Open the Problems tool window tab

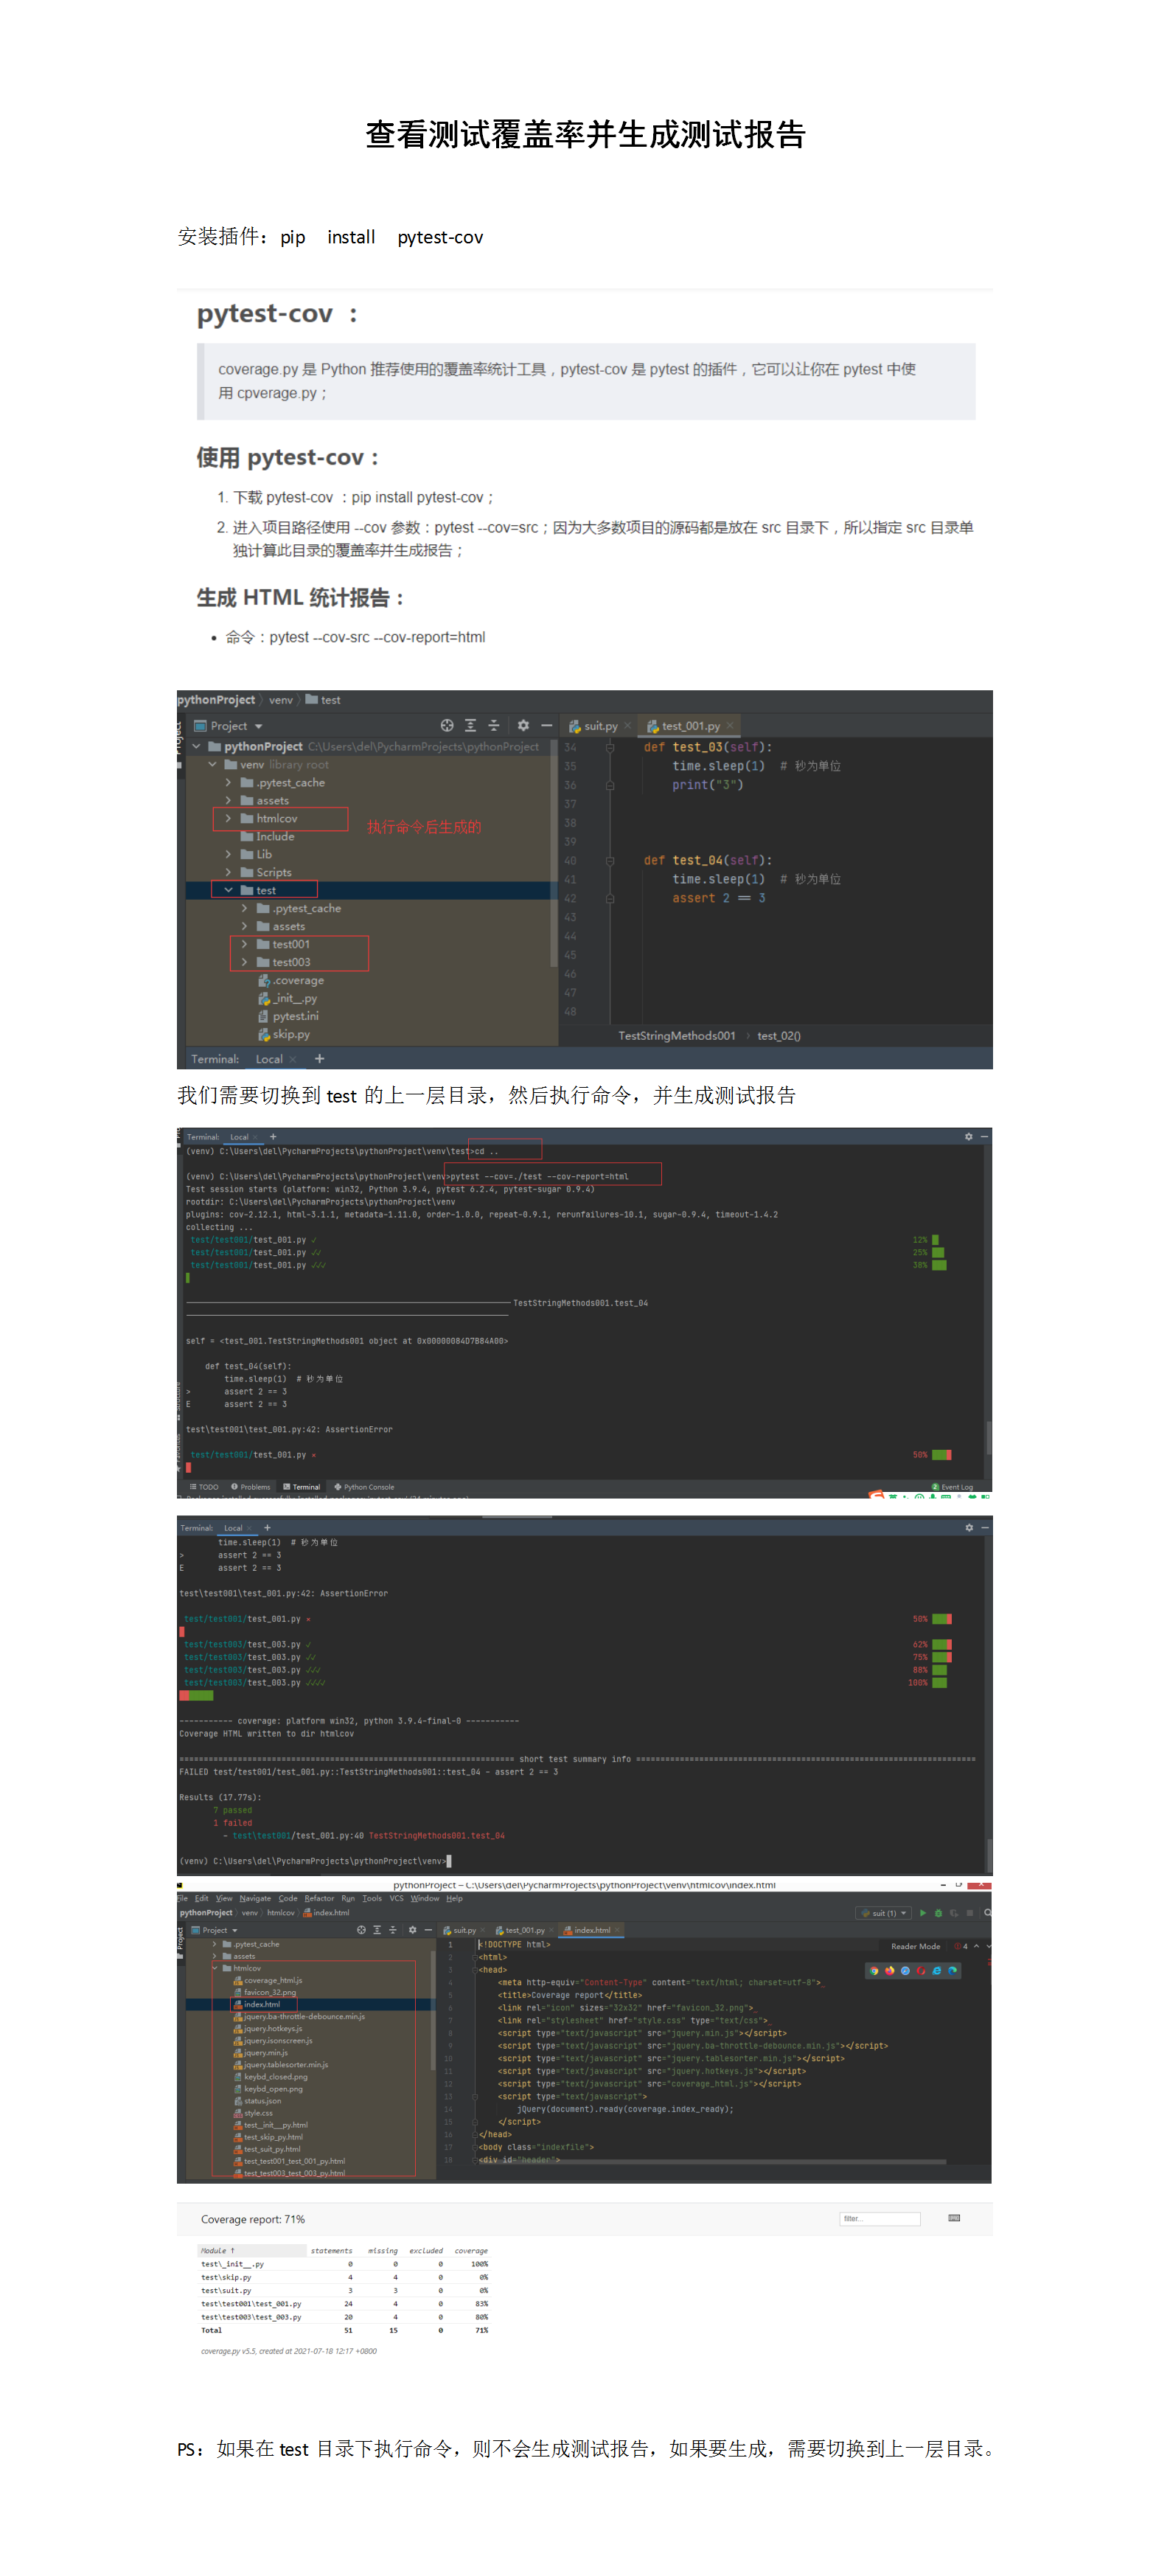[251, 1486]
